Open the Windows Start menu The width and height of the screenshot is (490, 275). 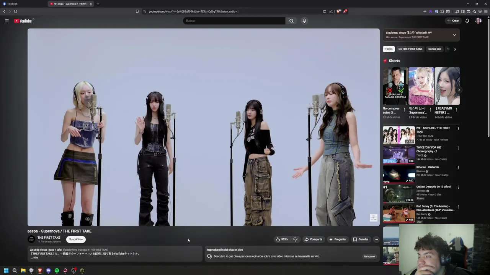6,270
